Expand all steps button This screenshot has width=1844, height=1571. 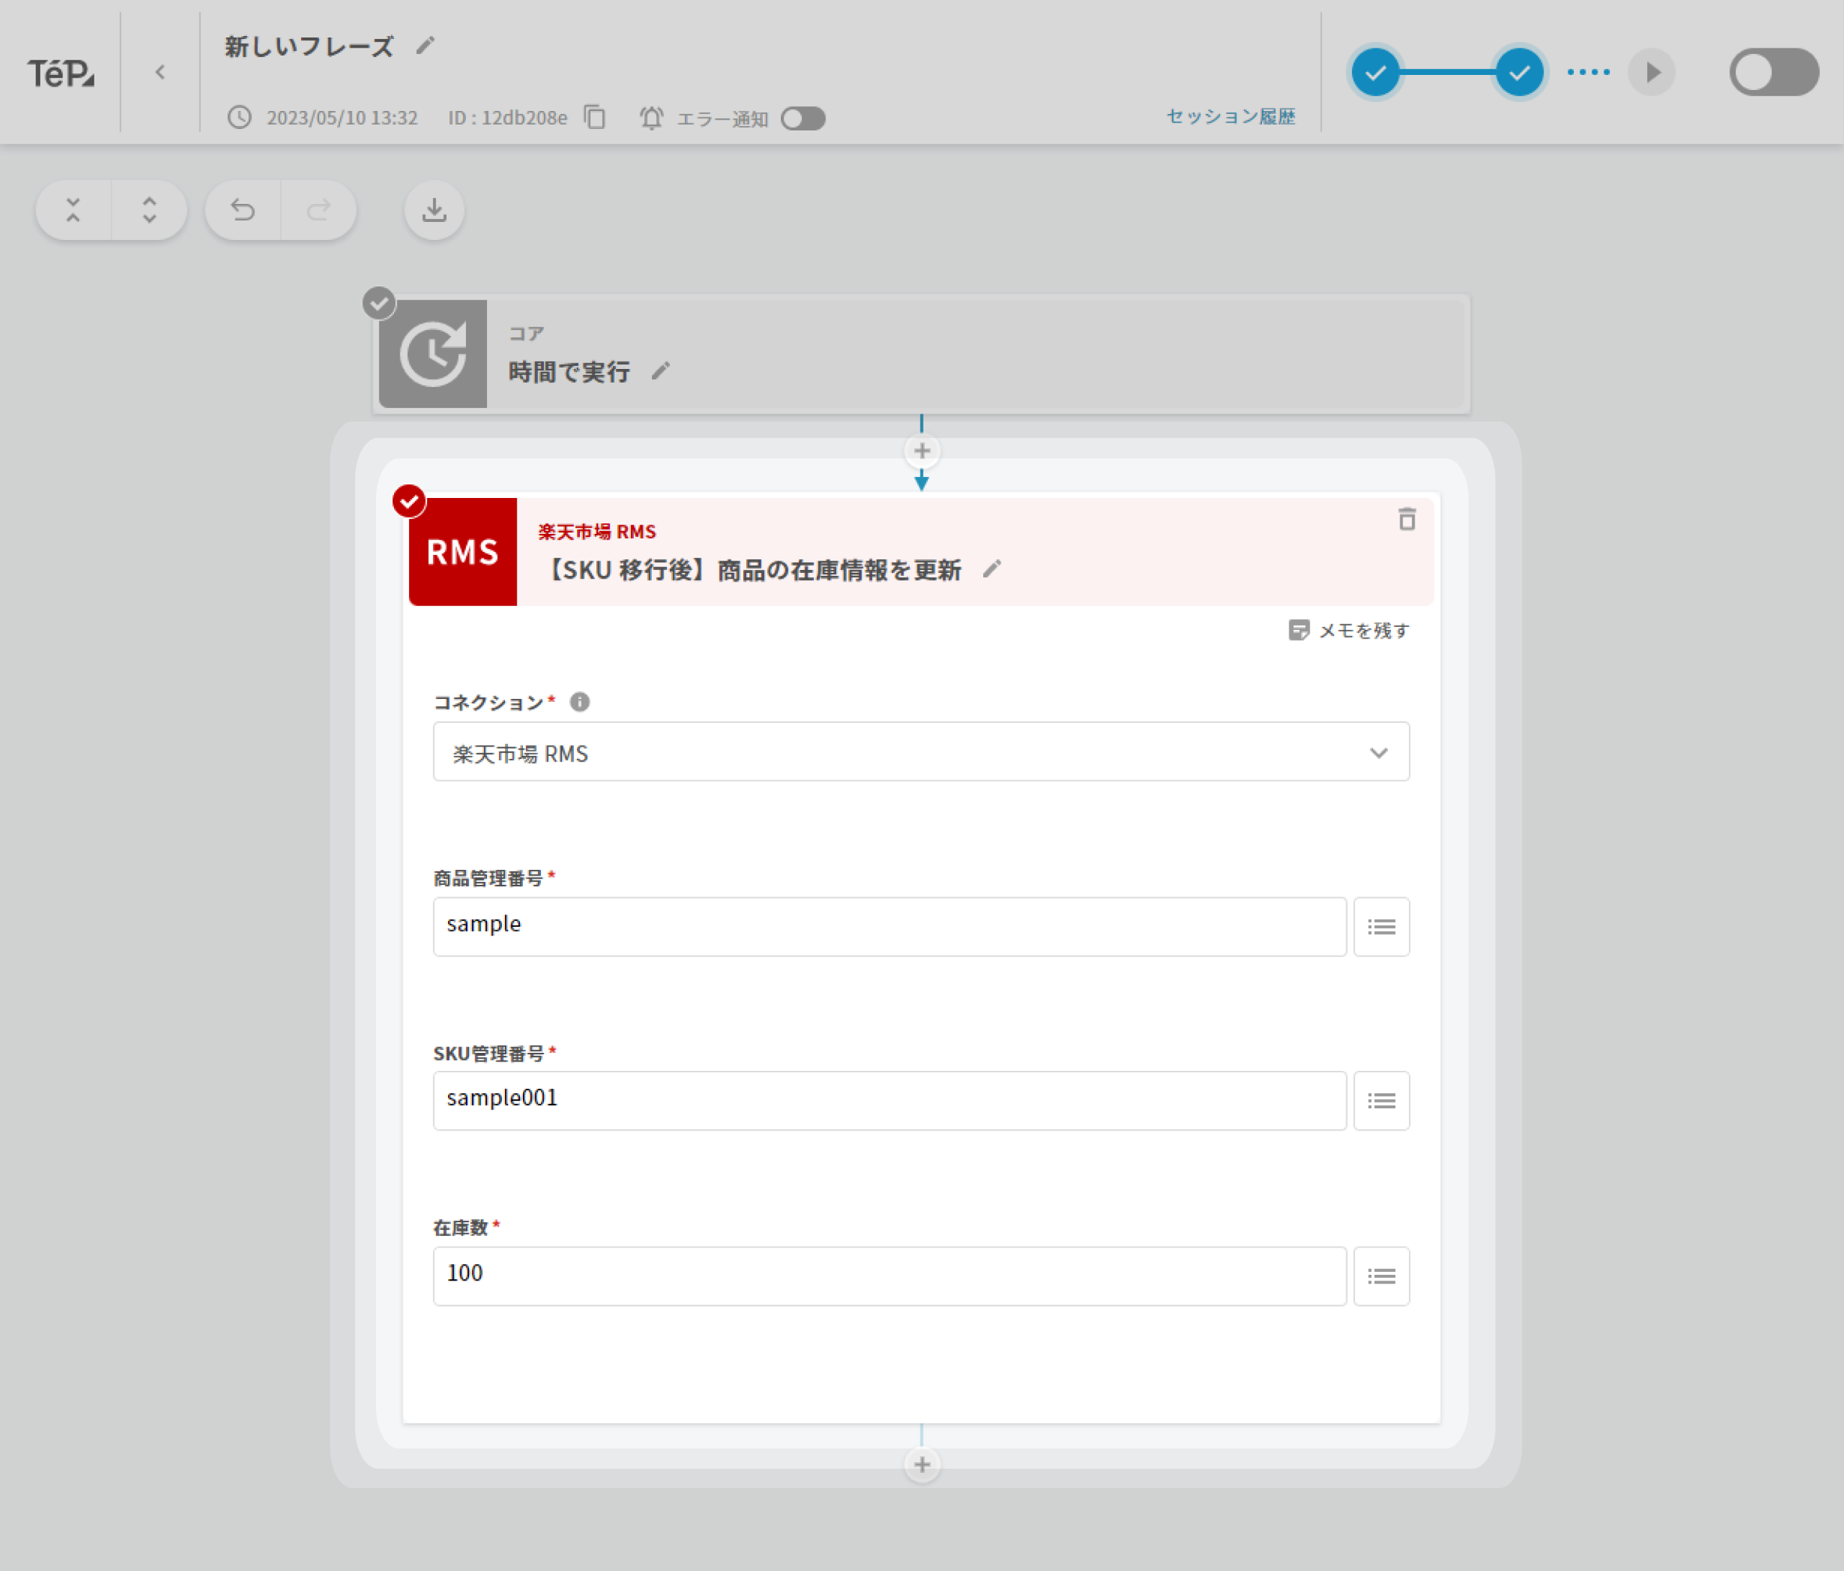[x=150, y=210]
